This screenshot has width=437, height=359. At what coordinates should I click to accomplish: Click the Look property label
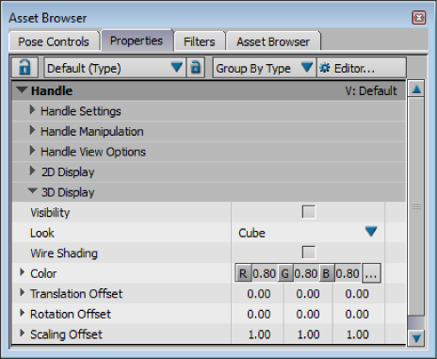click(x=42, y=233)
